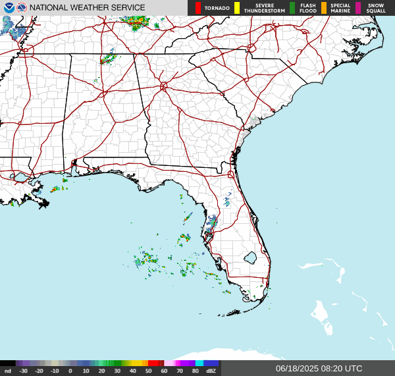This screenshot has width=395, height=376.
Task: Click the 0 value on the dBZ scale
Action: [x=70, y=371]
